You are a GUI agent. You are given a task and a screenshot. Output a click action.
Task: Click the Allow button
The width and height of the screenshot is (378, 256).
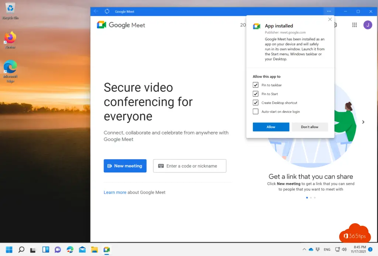(271, 127)
